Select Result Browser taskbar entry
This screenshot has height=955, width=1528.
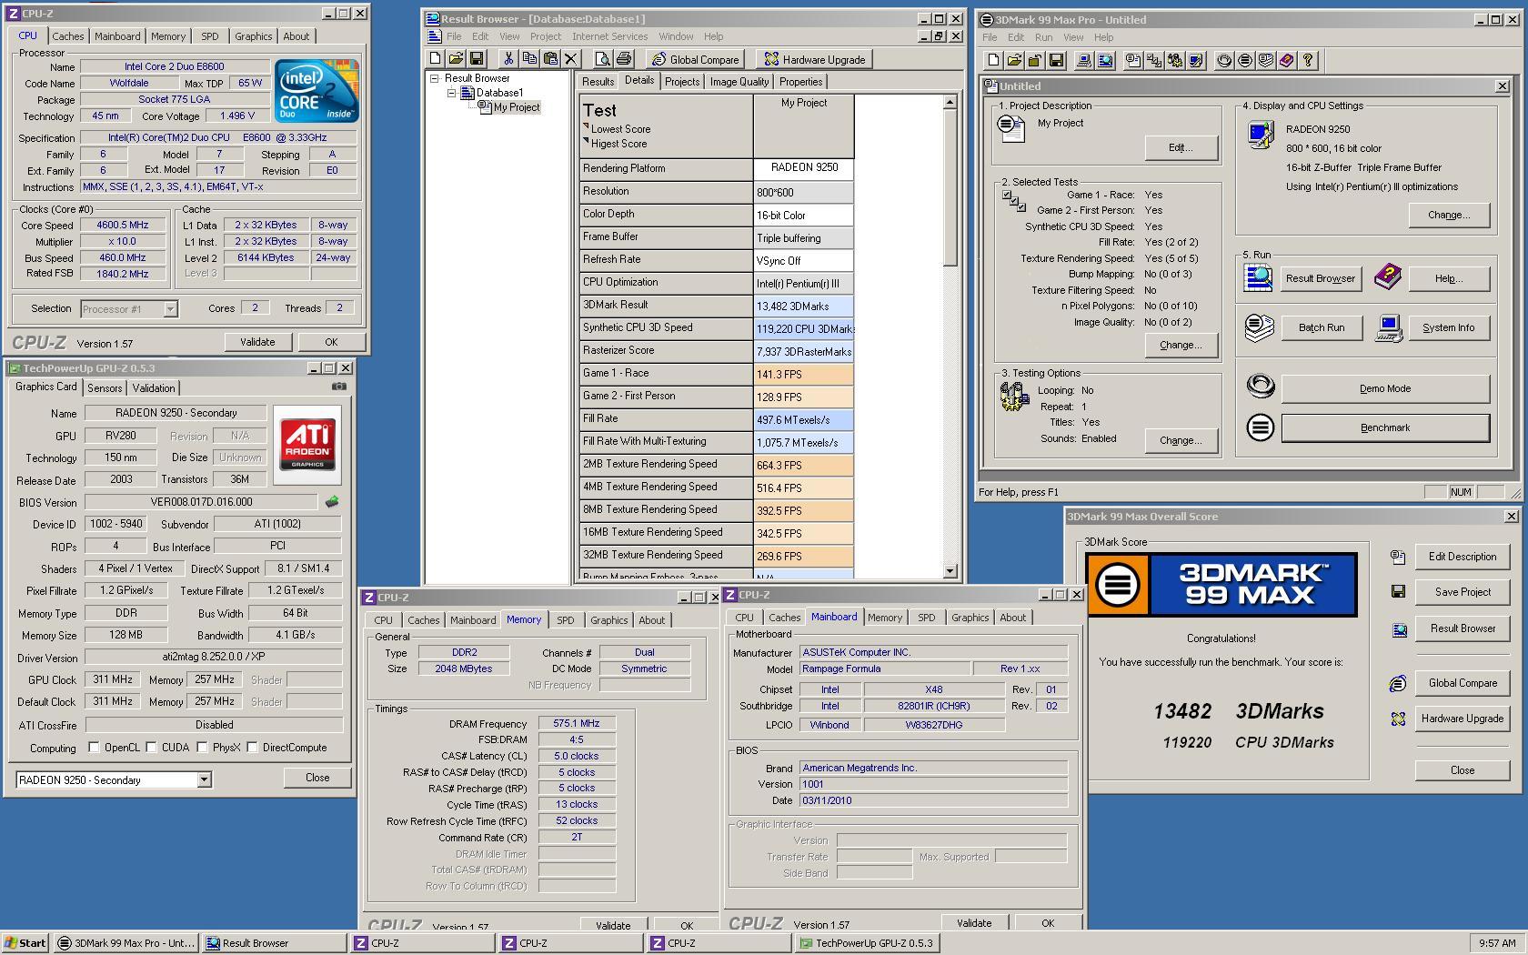[274, 943]
